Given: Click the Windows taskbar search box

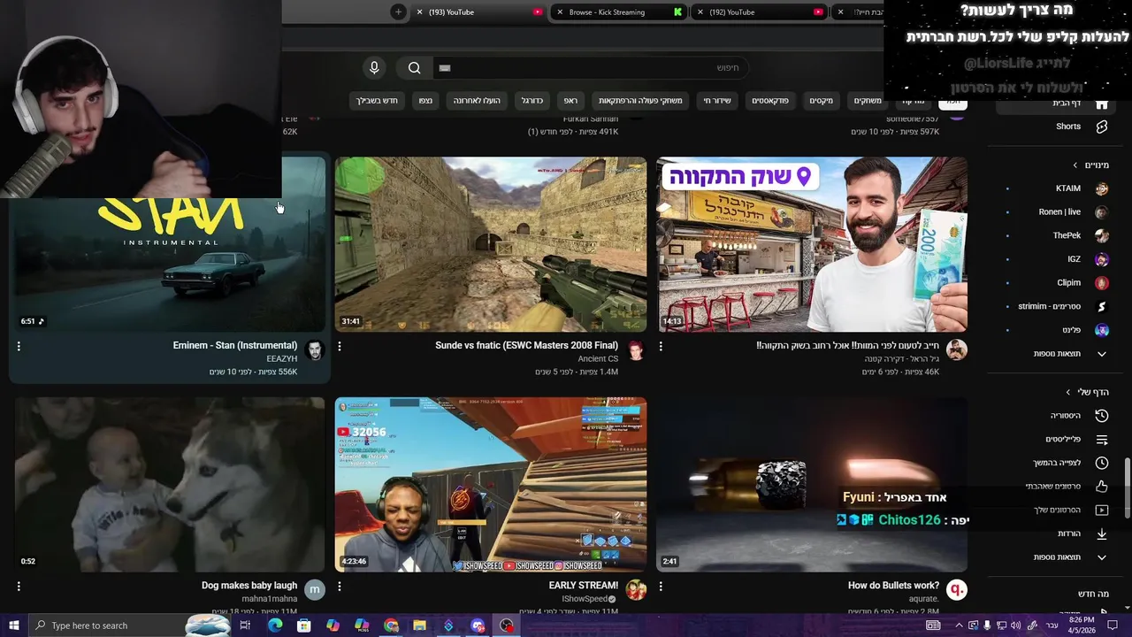Looking at the screenshot, I should pos(128,625).
